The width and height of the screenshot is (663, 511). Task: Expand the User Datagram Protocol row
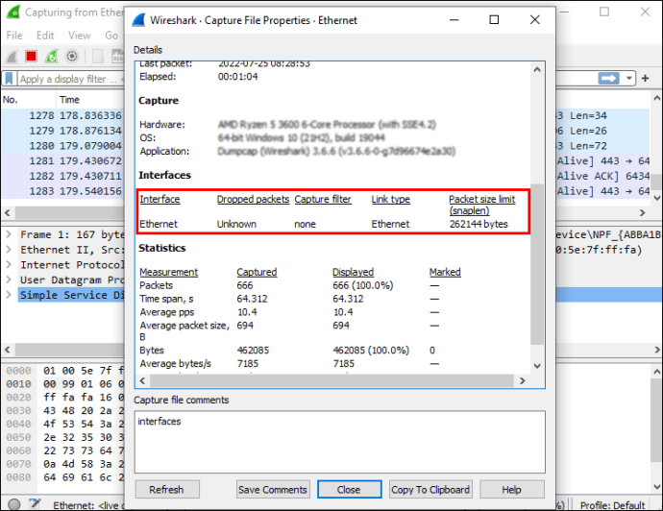9,280
